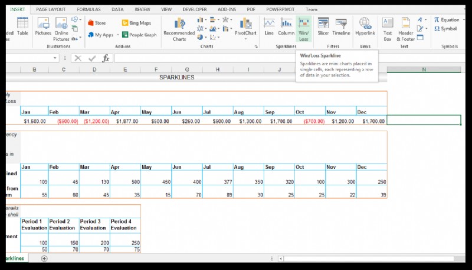
Task: Insert a Text Box
Action: point(388,29)
